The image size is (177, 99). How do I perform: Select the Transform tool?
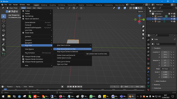4,40
